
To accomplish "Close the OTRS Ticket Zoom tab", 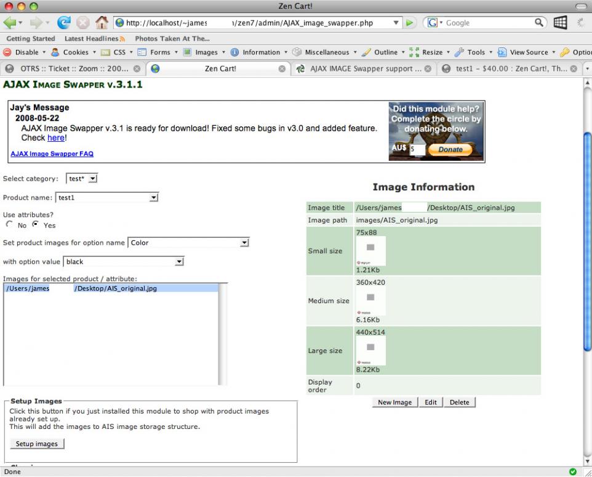I will click(137, 69).
